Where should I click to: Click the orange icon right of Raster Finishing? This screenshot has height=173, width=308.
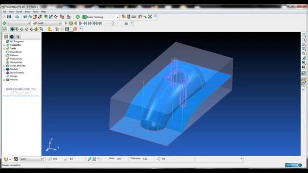click(x=124, y=17)
